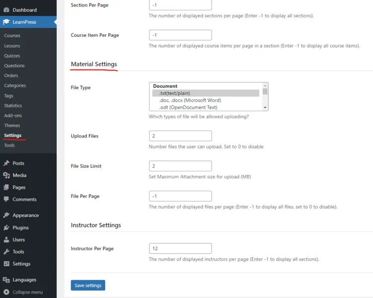The image size is (373, 298).
Task: Open the Orders submenu item
Action: click(11, 75)
